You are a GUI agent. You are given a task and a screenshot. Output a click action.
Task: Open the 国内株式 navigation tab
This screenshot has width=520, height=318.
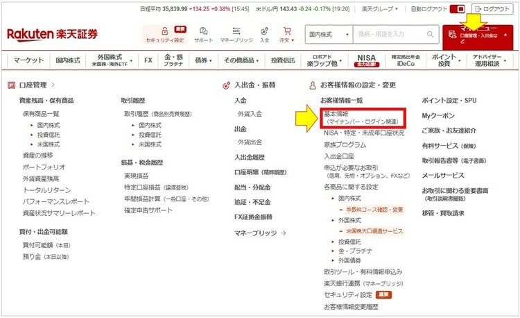[68, 60]
